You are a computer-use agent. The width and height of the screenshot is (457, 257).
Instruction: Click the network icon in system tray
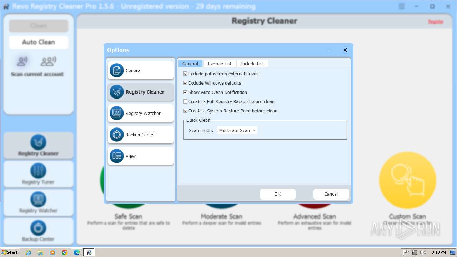point(415,252)
